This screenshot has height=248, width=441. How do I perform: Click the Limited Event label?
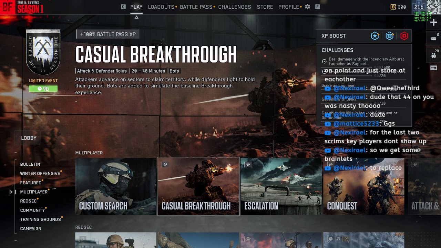click(x=43, y=81)
